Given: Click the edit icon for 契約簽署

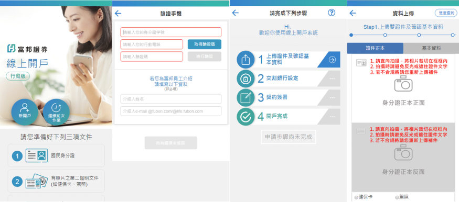Looking at the screenshot, I should coord(246,97).
